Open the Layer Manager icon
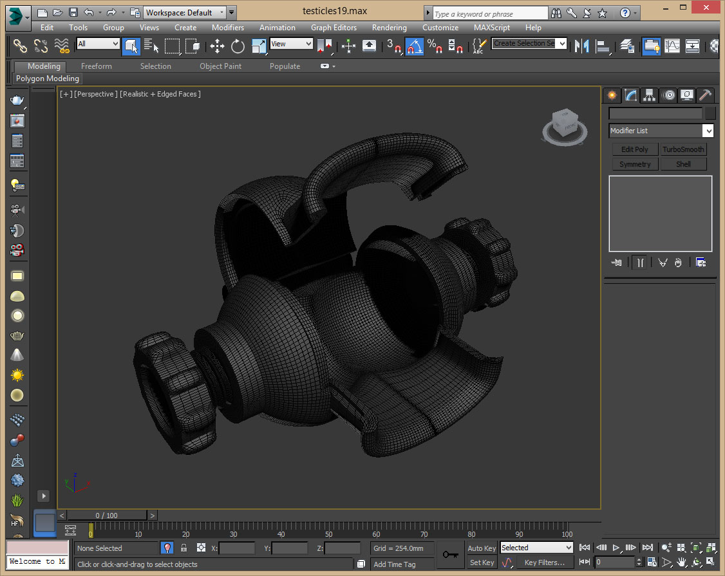This screenshot has height=576, width=725. click(x=627, y=46)
